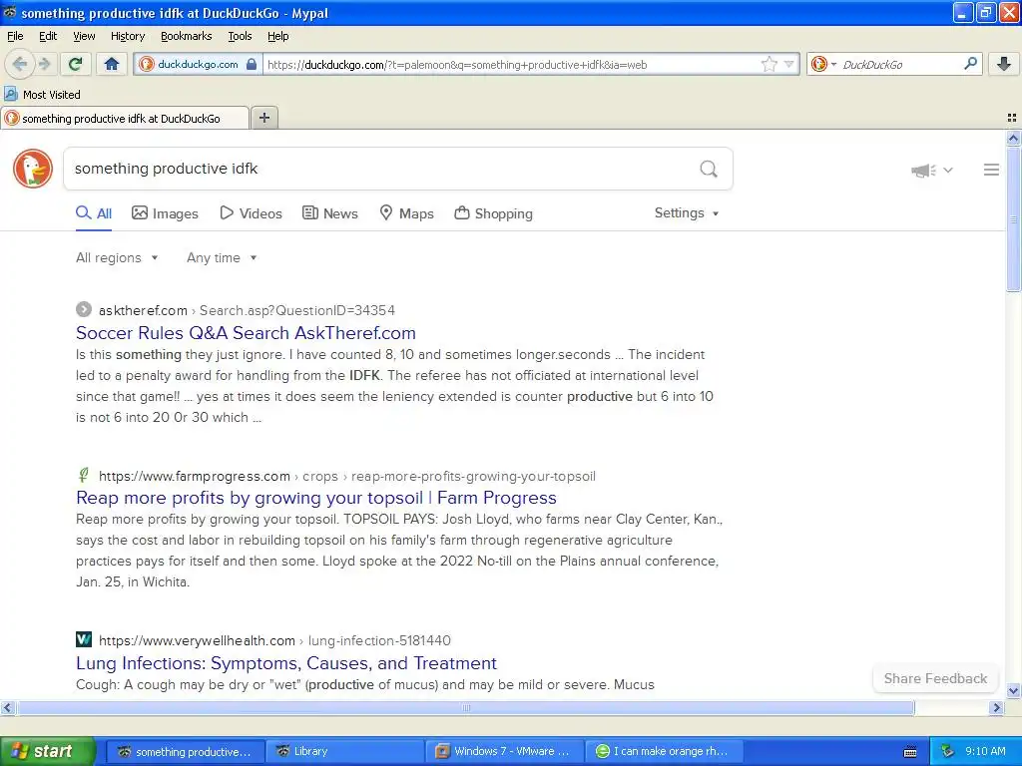Go to the browser Home page
1022x766 pixels.
coord(112,64)
